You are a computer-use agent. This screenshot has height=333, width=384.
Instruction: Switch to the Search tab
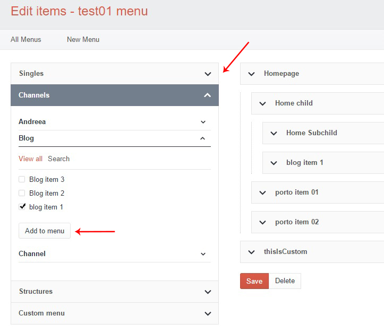click(58, 159)
